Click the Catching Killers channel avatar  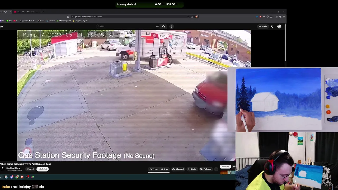coord(2,169)
